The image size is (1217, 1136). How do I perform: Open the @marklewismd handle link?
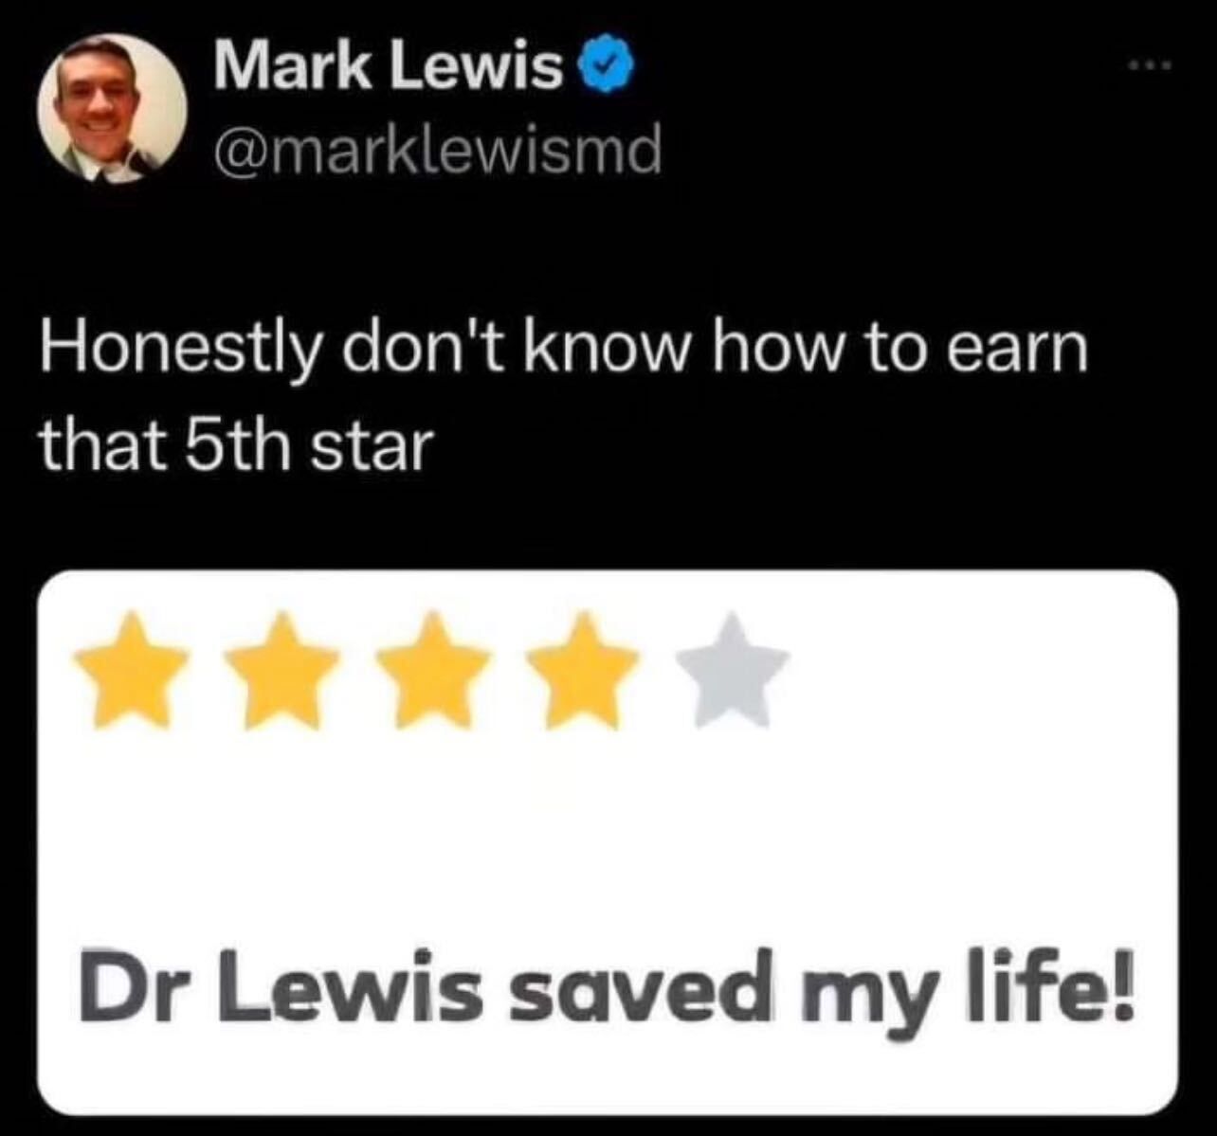point(437,150)
